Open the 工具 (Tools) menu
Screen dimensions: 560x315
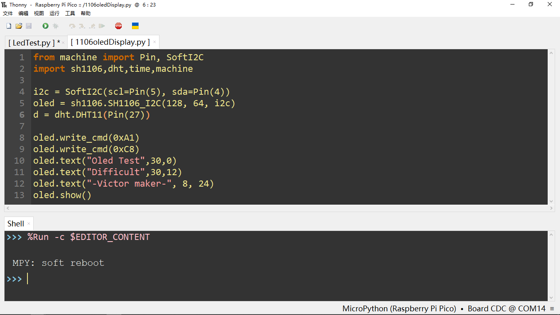pyautogui.click(x=70, y=14)
